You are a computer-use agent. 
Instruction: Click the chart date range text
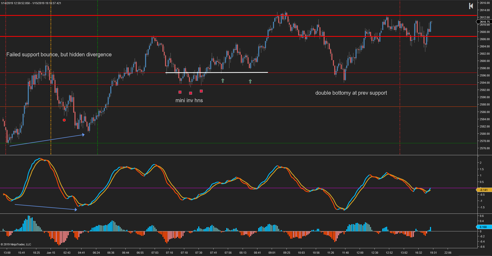pyautogui.click(x=31, y=3)
